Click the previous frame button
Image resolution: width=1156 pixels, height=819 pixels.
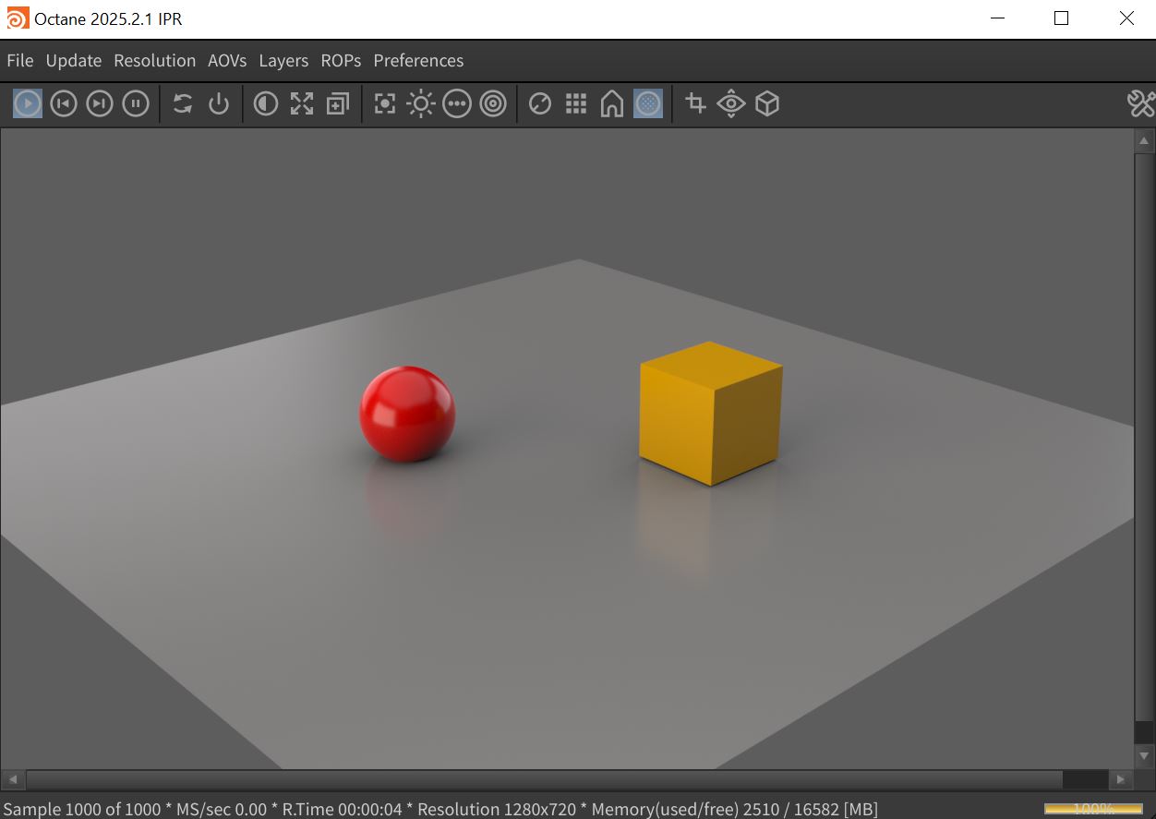(63, 103)
